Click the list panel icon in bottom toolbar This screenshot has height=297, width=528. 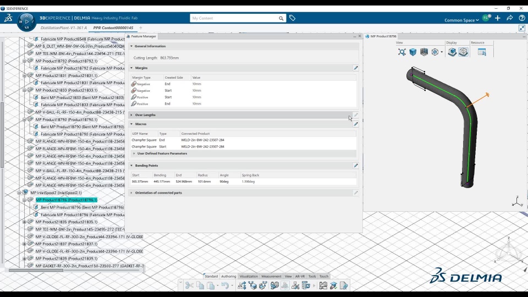click(306, 286)
